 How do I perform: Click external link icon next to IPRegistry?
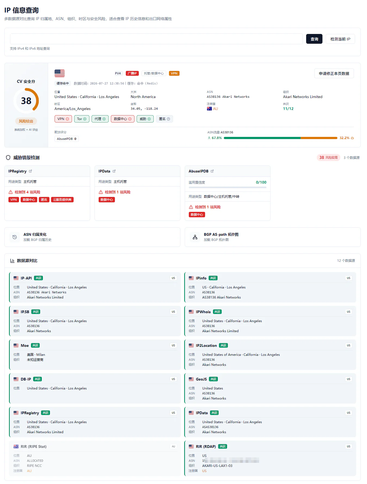[x=30, y=171]
